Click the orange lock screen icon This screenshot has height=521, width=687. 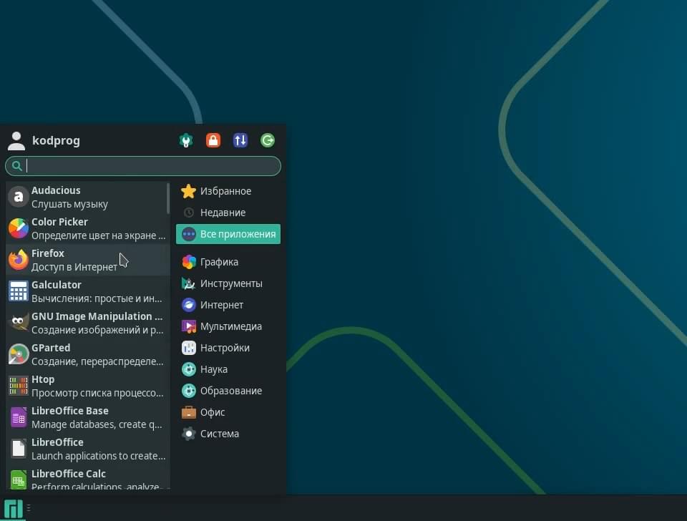[x=213, y=140]
